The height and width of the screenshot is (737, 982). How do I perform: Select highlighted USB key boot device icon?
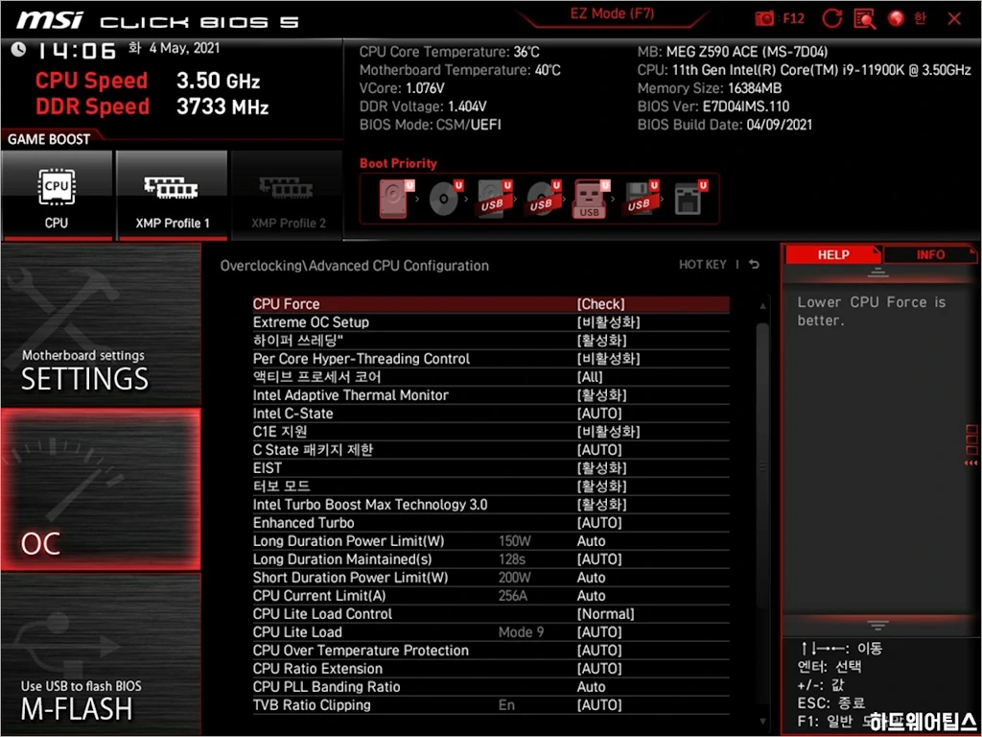591,198
